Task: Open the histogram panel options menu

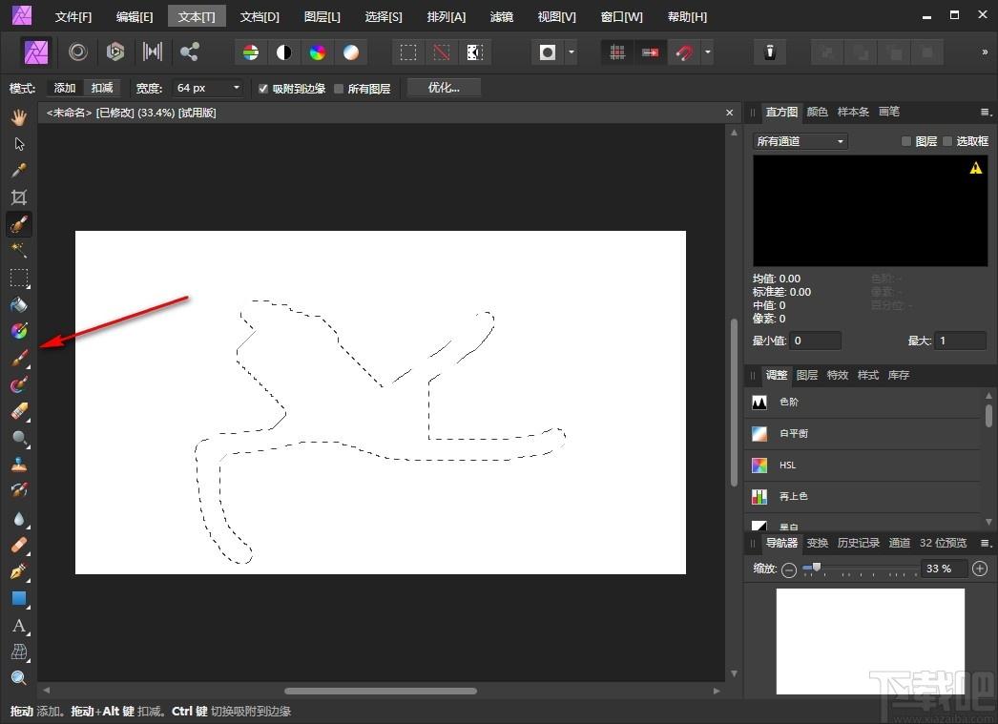Action: pyautogui.click(x=986, y=112)
